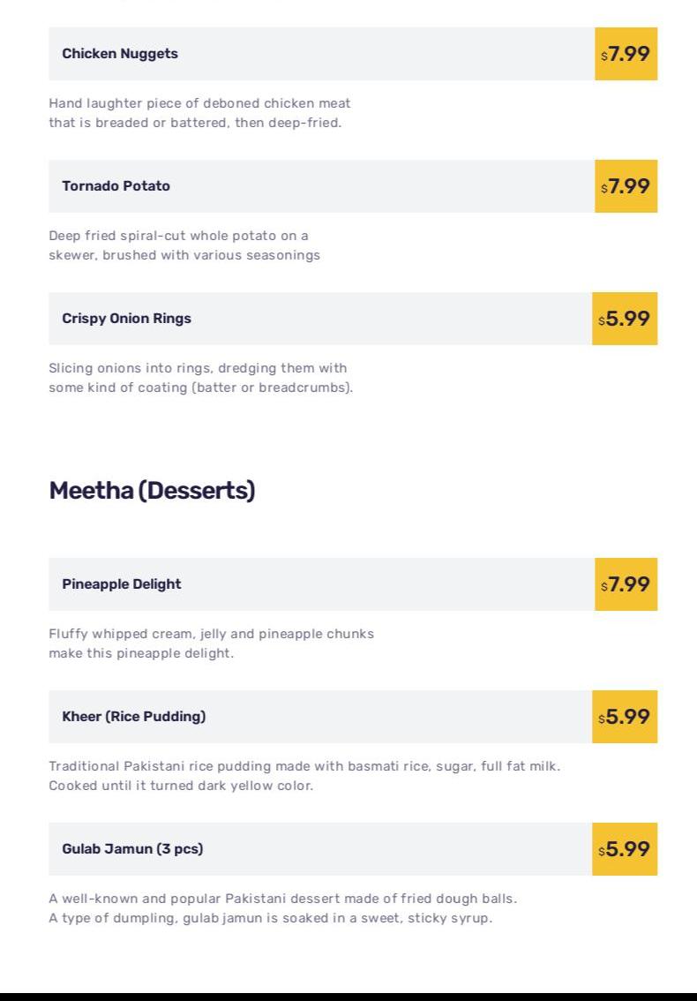Screen dimensions: 697x1001
Task: Click the yellow price badge for Chicken Nuggets
Action: click(626, 54)
